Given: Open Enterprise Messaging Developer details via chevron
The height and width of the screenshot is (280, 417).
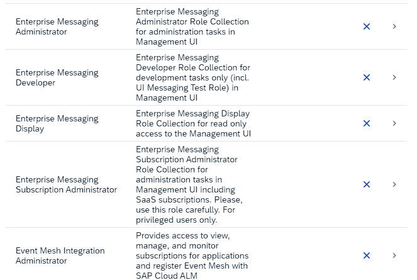Looking at the screenshot, I should pyautogui.click(x=394, y=77).
